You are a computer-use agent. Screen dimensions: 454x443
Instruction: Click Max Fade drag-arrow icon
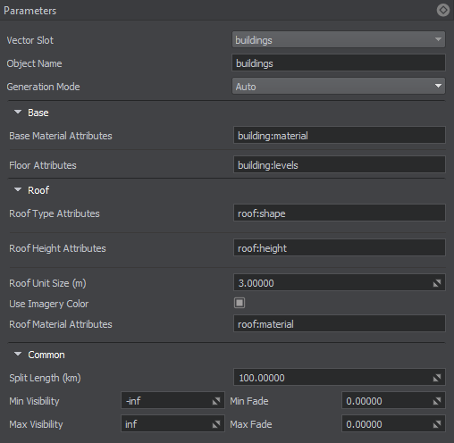point(437,424)
